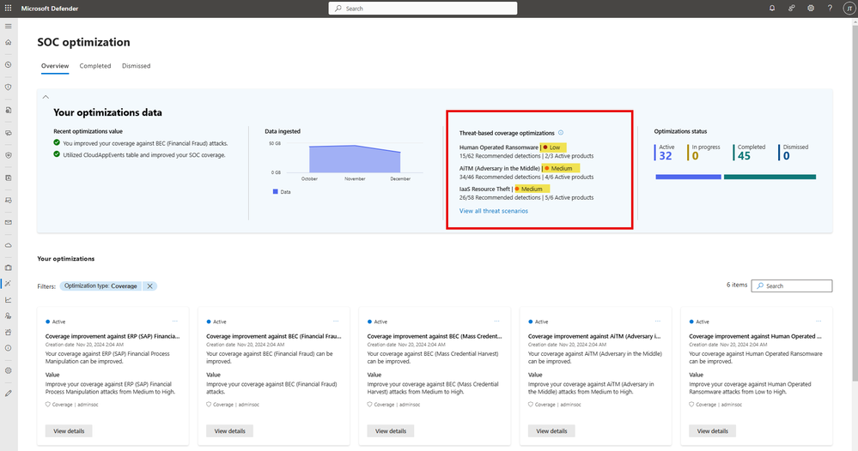This screenshot has width=858, height=451.
Task: Open notifications bell in top bar
Action: pos(772,9)
